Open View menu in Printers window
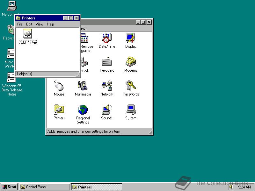 pyautogui.click(x=39, y=24)
